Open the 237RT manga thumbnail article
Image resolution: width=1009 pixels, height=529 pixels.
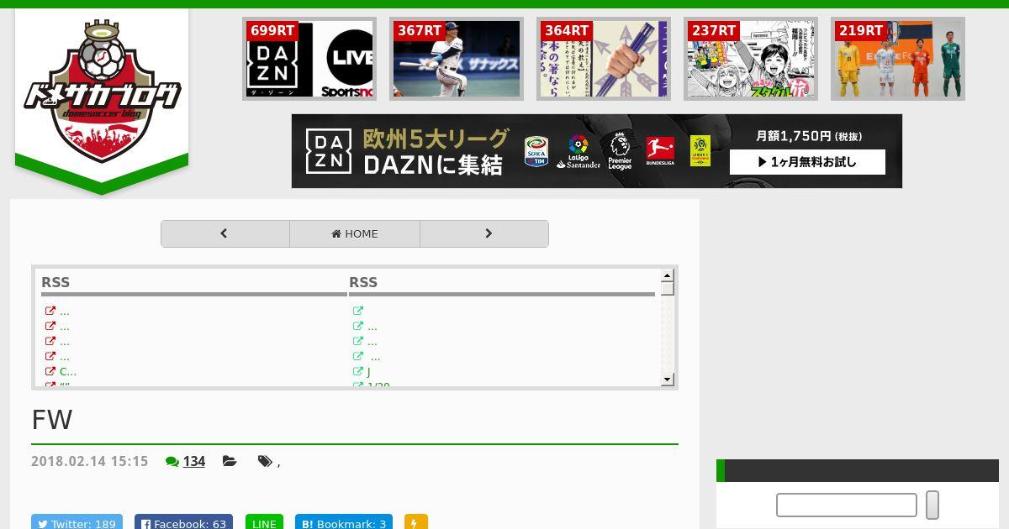click(x=751, y=59)
